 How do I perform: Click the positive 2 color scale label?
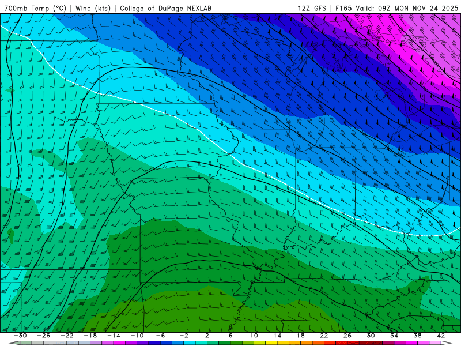click(x=207, y=336)
